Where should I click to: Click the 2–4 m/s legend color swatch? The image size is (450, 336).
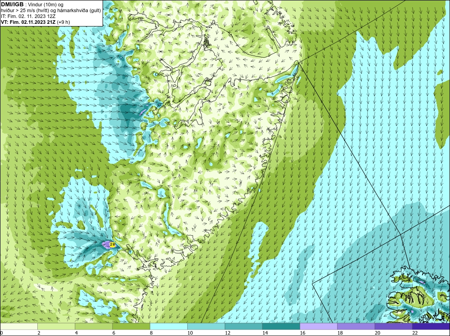pos(56,327)
